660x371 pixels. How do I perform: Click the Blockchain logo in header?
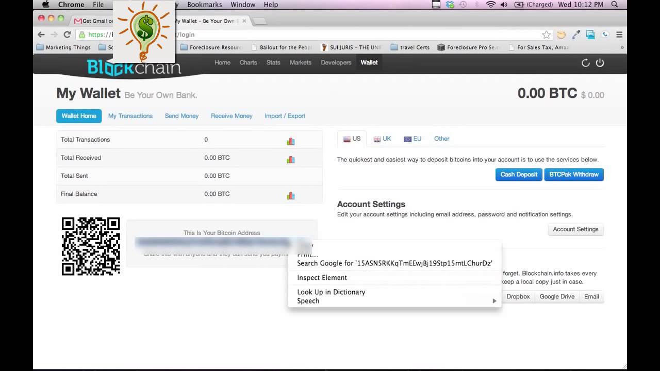tap(134, 68)
